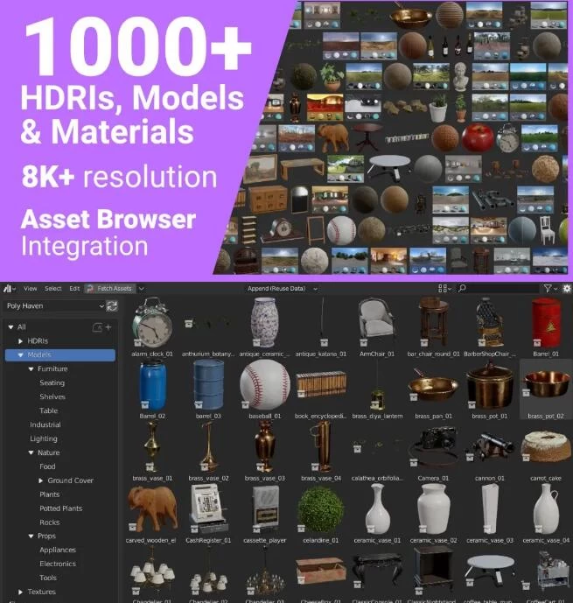
Task: Open the Poly Haven library dropdown
Action: [x=54, y=306]
